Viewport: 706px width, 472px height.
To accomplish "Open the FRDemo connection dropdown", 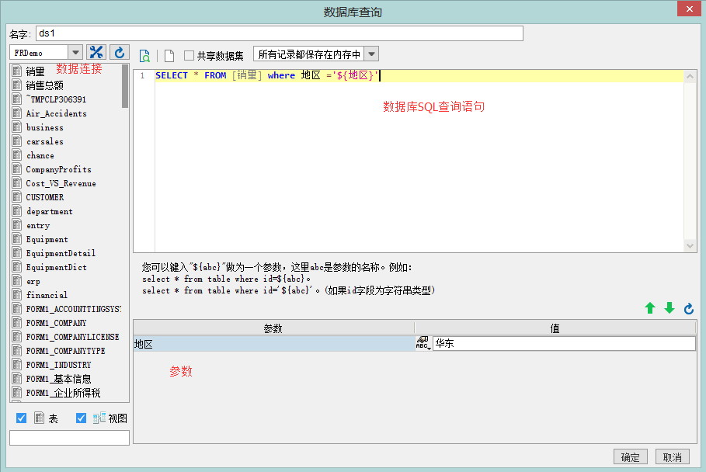I will [x=75, y=53].
